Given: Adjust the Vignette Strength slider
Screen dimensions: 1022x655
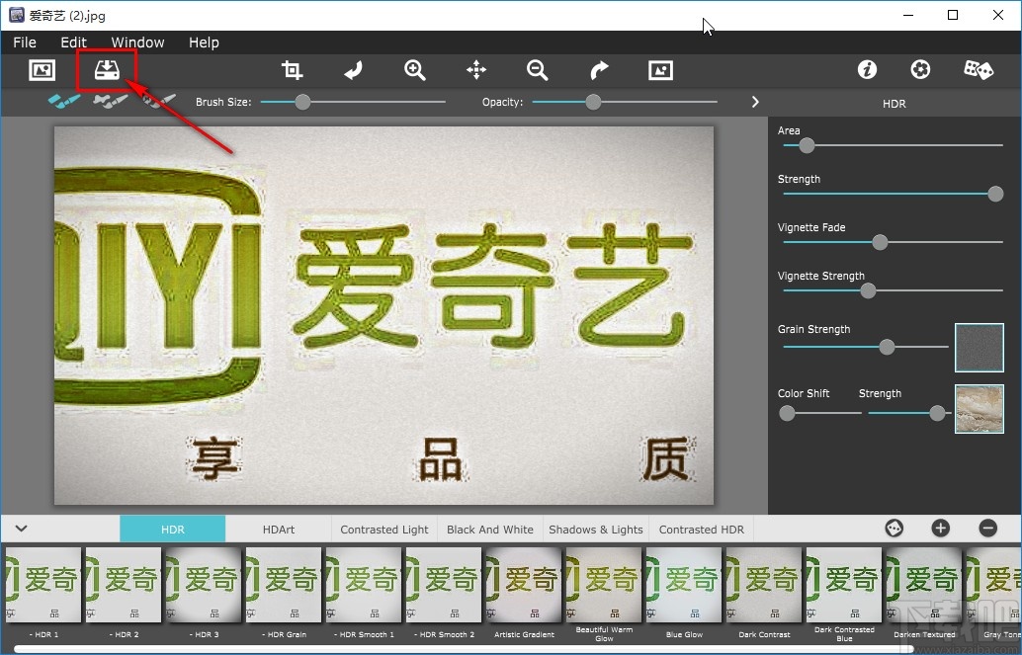Looking at the screenshot, I should pyautogui.click(x=868, y=290).
